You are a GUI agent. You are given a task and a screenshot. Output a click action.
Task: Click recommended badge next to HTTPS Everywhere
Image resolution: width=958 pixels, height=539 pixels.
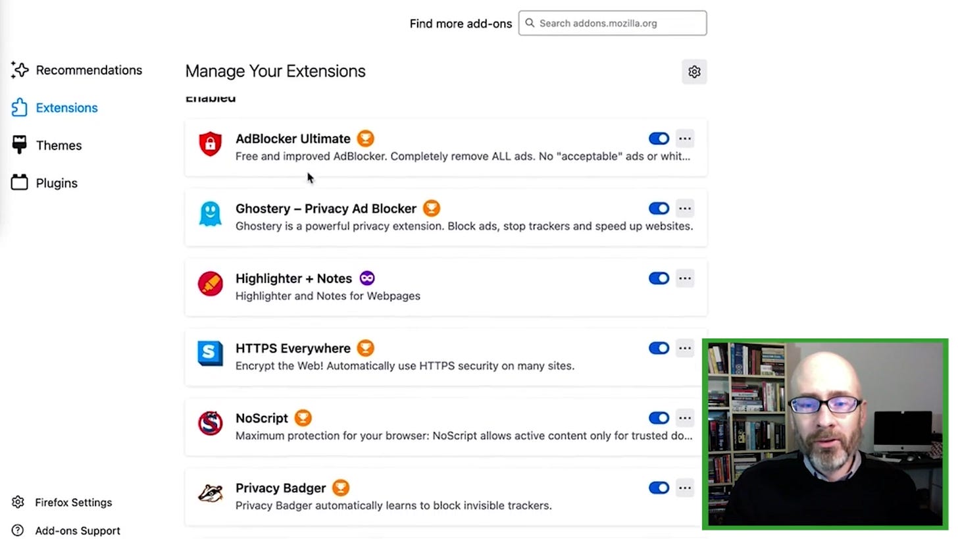point(365,348)
